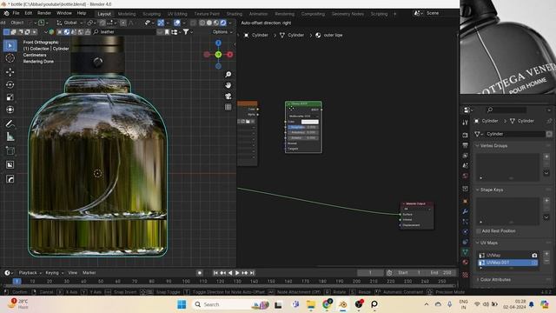Click the current frame number field
This screenshot has width=556, height=313.
pyautogui.click(x=370, y=273)
